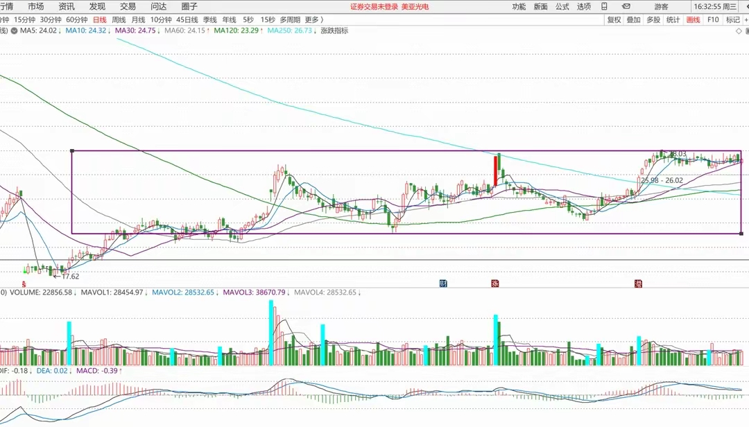Click the MAVOL3: 38670.79 value
This screenshot has height=427, width=749.
(254, 293)
